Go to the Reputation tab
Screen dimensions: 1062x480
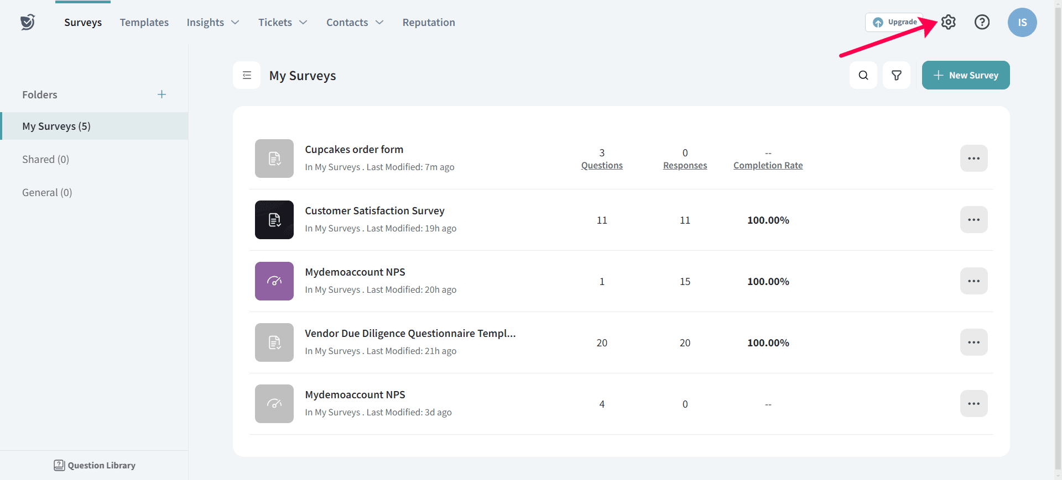(428, 23)
